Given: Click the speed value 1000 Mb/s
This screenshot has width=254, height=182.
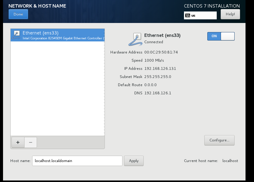Looking at the screenshot, I should (154, 60).
